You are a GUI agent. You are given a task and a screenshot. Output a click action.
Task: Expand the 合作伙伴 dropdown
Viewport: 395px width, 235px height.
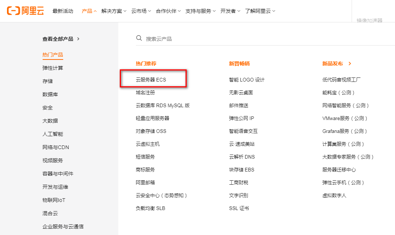168,11
